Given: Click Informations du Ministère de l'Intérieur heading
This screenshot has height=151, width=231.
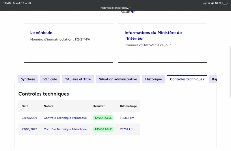Looking at the screenshot, I should (153, 35).
